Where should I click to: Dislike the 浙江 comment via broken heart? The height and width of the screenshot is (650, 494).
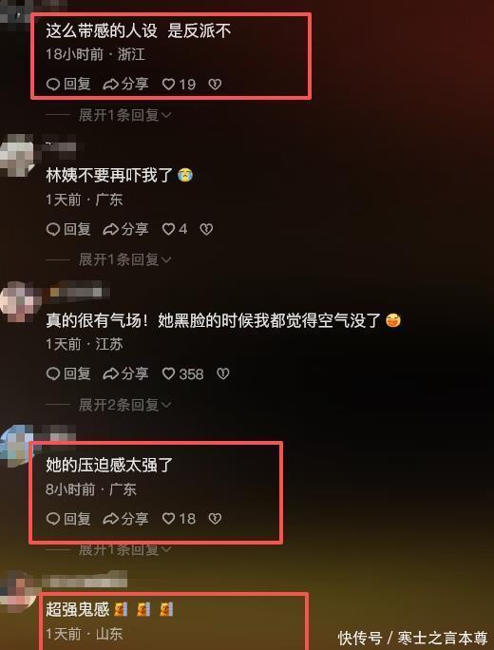tap(215, 85)
